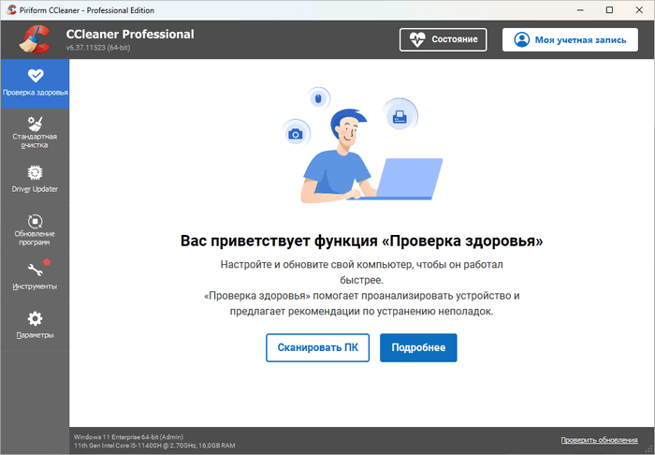Open the Инструменты wrench icon
The width and height of the screenshot is (655, 455).
point(36,270)
